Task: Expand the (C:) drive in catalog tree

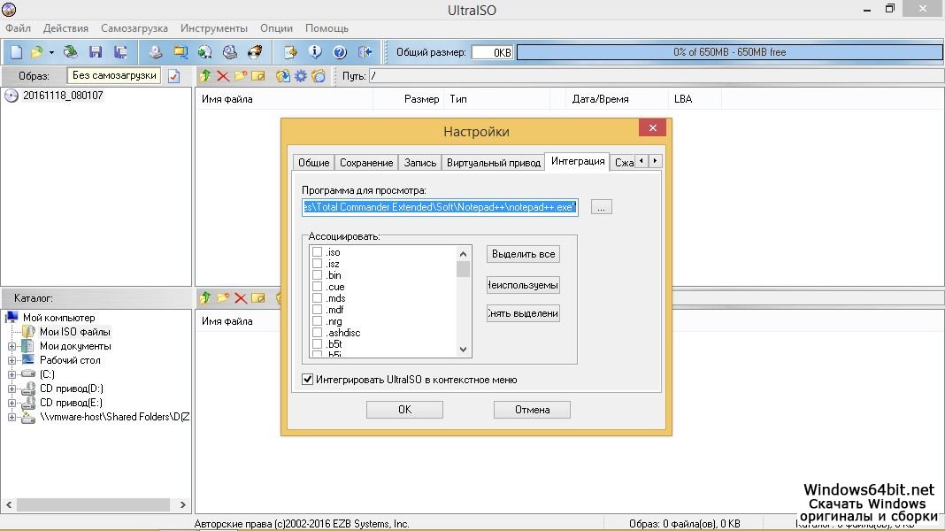Action: click(x=12, y=374)
